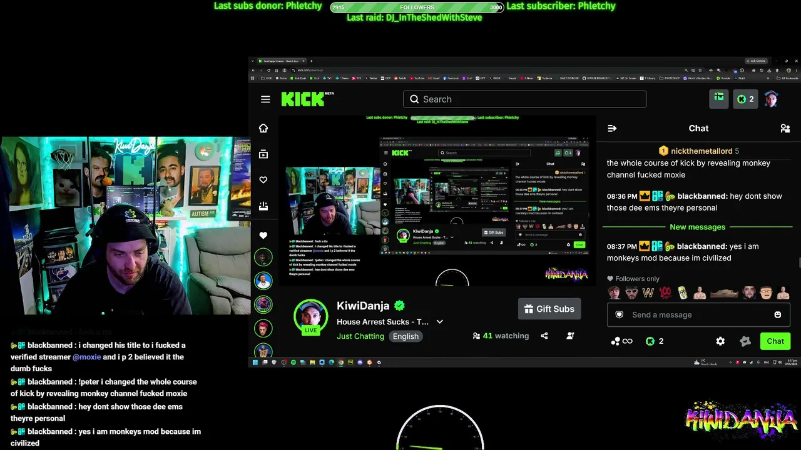Click the W emote in the emote row
The image size is (801, 450).
(648, 292)
